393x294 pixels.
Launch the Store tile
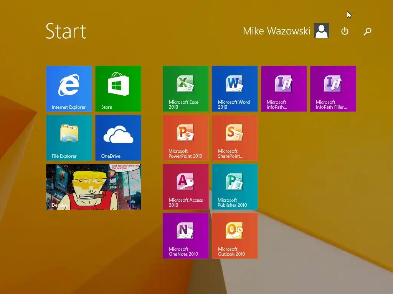118,89
